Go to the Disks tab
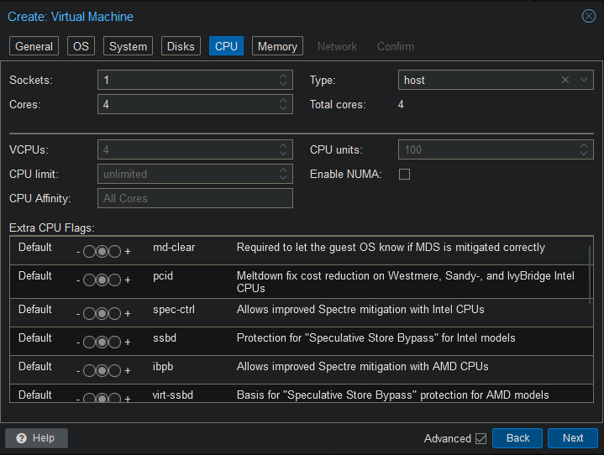The image size is (604, 455). [x=181, y=47]
